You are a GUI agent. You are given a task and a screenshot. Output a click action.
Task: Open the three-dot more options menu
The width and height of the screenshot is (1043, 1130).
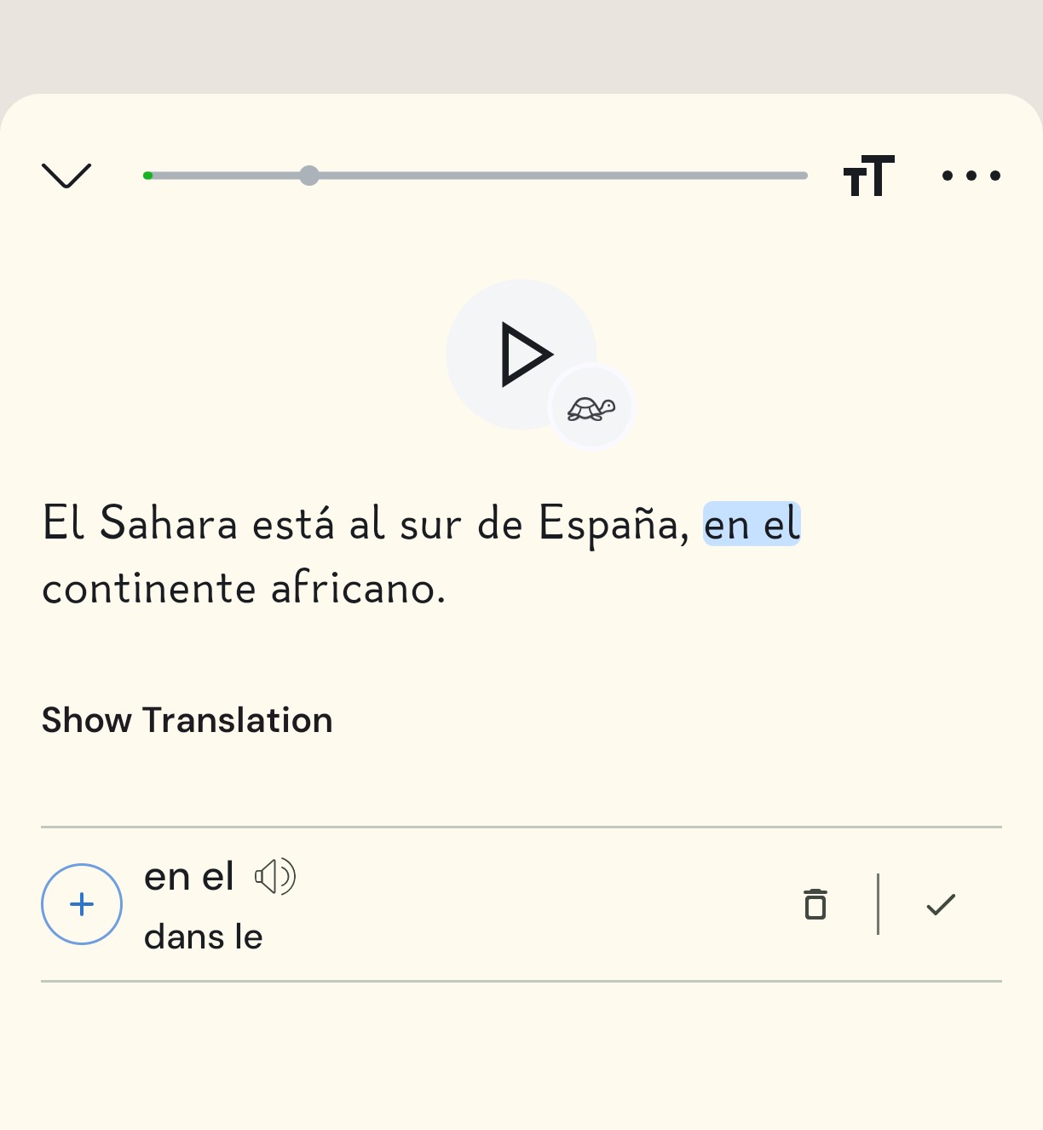point(971,176)
